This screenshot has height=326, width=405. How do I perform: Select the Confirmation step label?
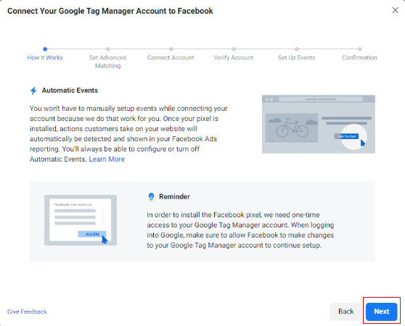[359, 57]
